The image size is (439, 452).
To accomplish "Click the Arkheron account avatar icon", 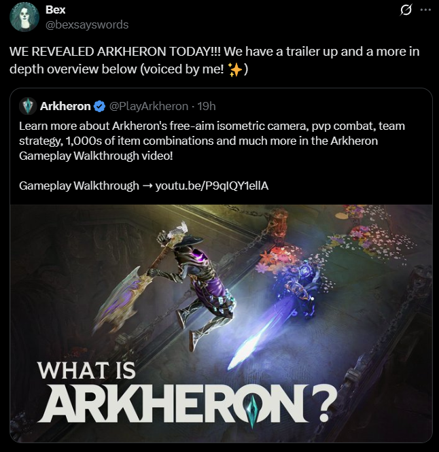I will 28,106.
